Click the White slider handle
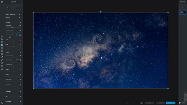 tap(13, 77)
